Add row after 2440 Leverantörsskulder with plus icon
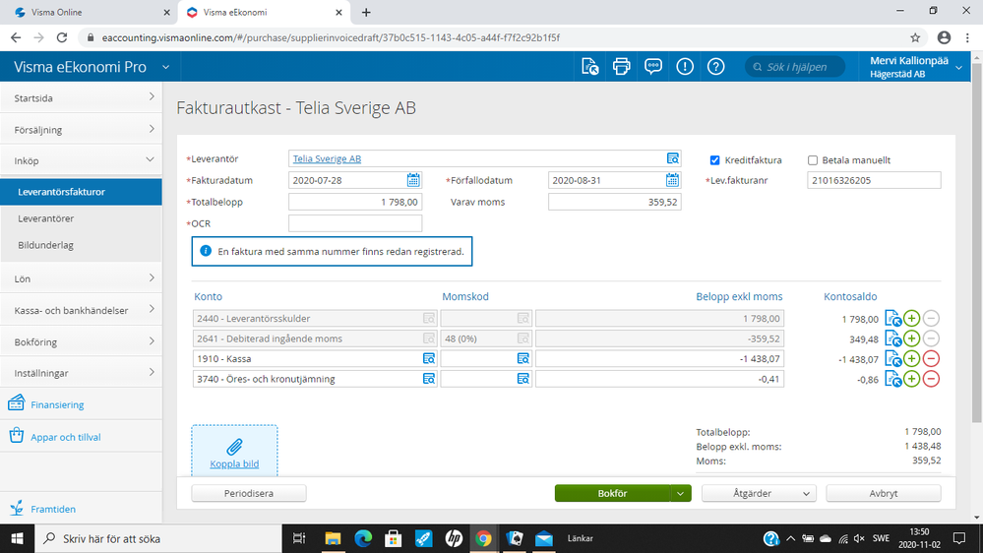Image resolution: width=983 pixels, height=553 pixels. (911, 319)
